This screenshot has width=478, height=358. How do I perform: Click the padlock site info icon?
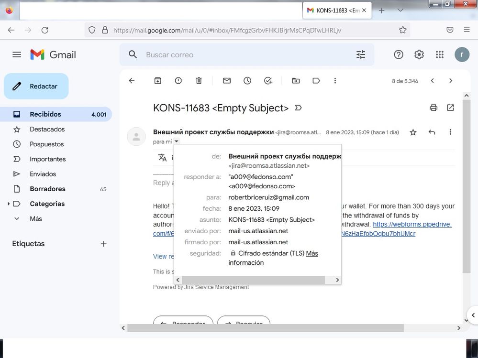[x=105, y=30]
